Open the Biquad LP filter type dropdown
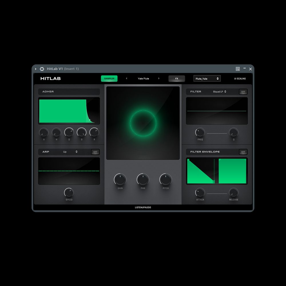This screenshot has width=286, height=286. (220, 92)
